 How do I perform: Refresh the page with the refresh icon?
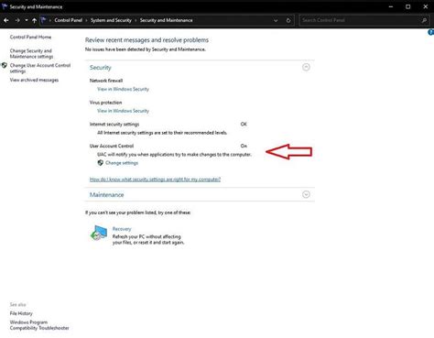point(288,20)
